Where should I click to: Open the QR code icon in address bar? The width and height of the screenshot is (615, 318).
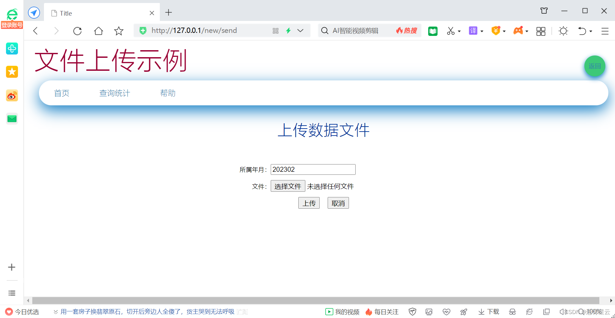click(x=275, y=31)
